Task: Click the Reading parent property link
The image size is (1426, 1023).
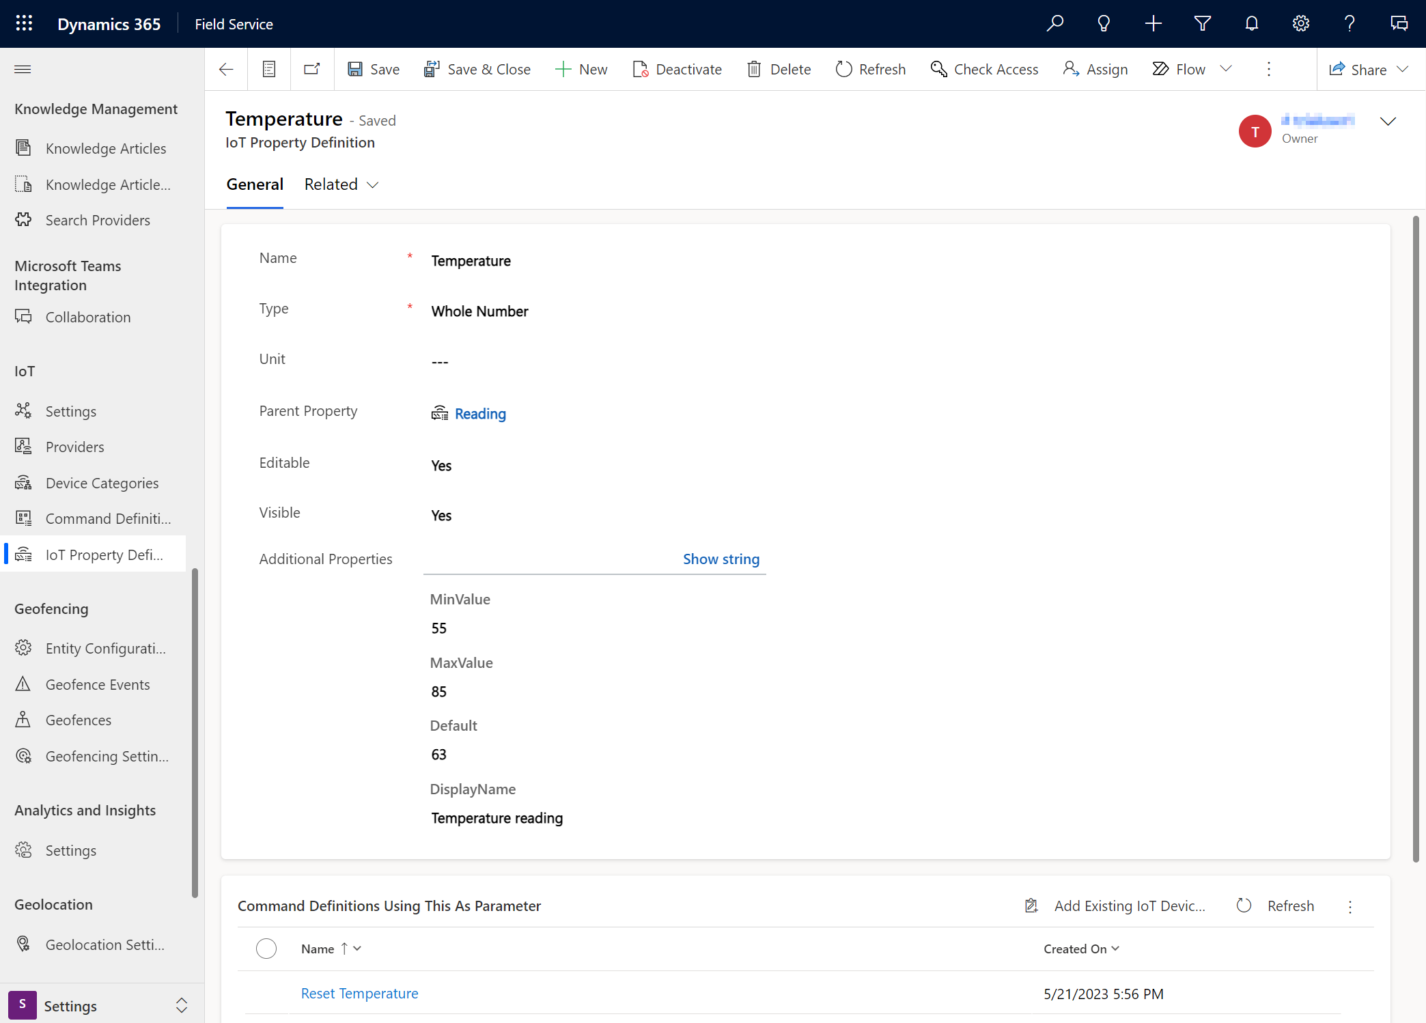Action: (479, 413)
